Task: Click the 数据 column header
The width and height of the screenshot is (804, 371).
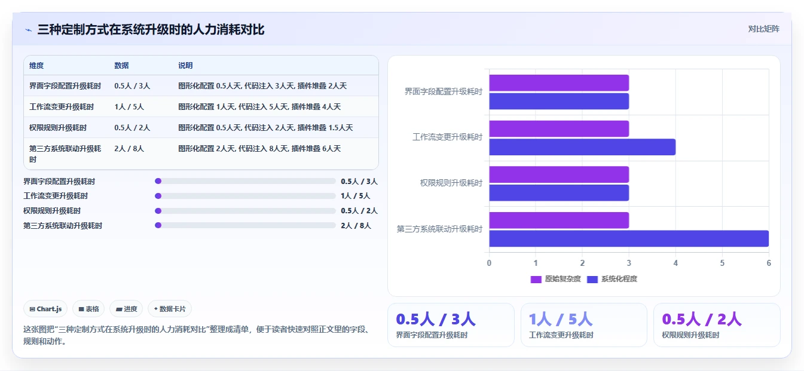Action: pyautogui.click(x=121, y=66)
